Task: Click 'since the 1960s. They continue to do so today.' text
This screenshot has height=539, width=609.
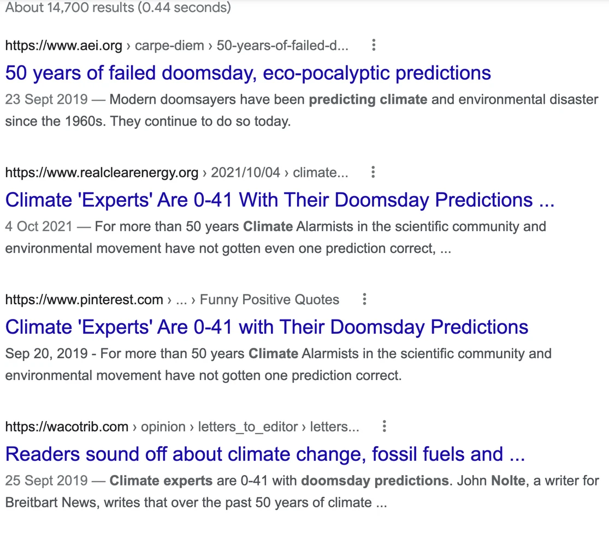Action: coord(148,121)
